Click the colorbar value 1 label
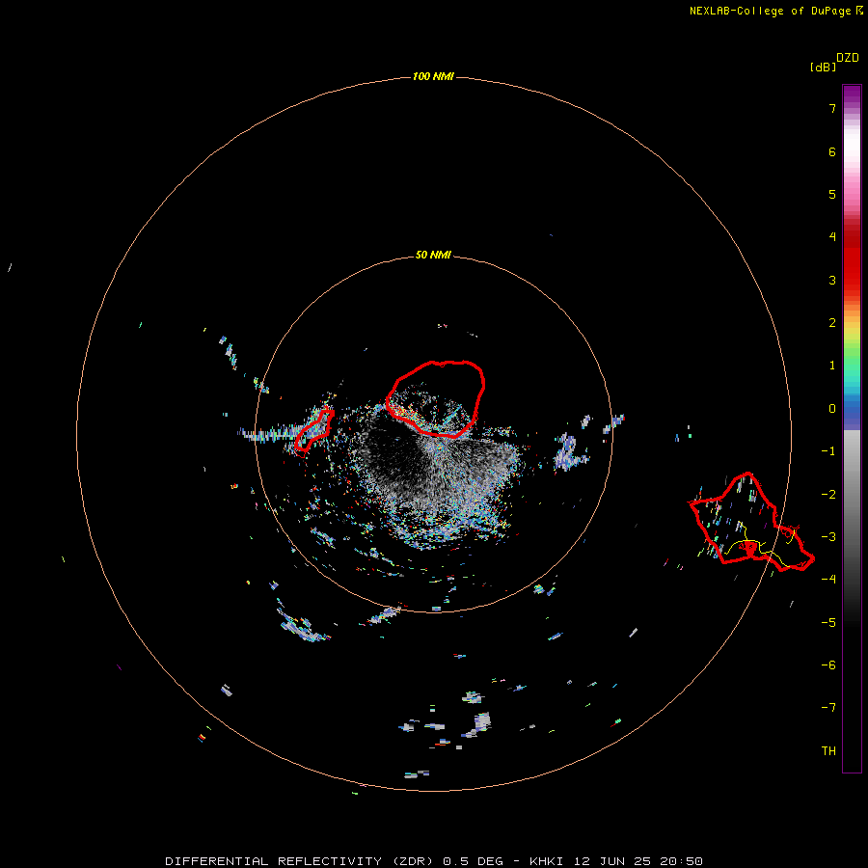This screenshot has height=868, width=868. 832,366
